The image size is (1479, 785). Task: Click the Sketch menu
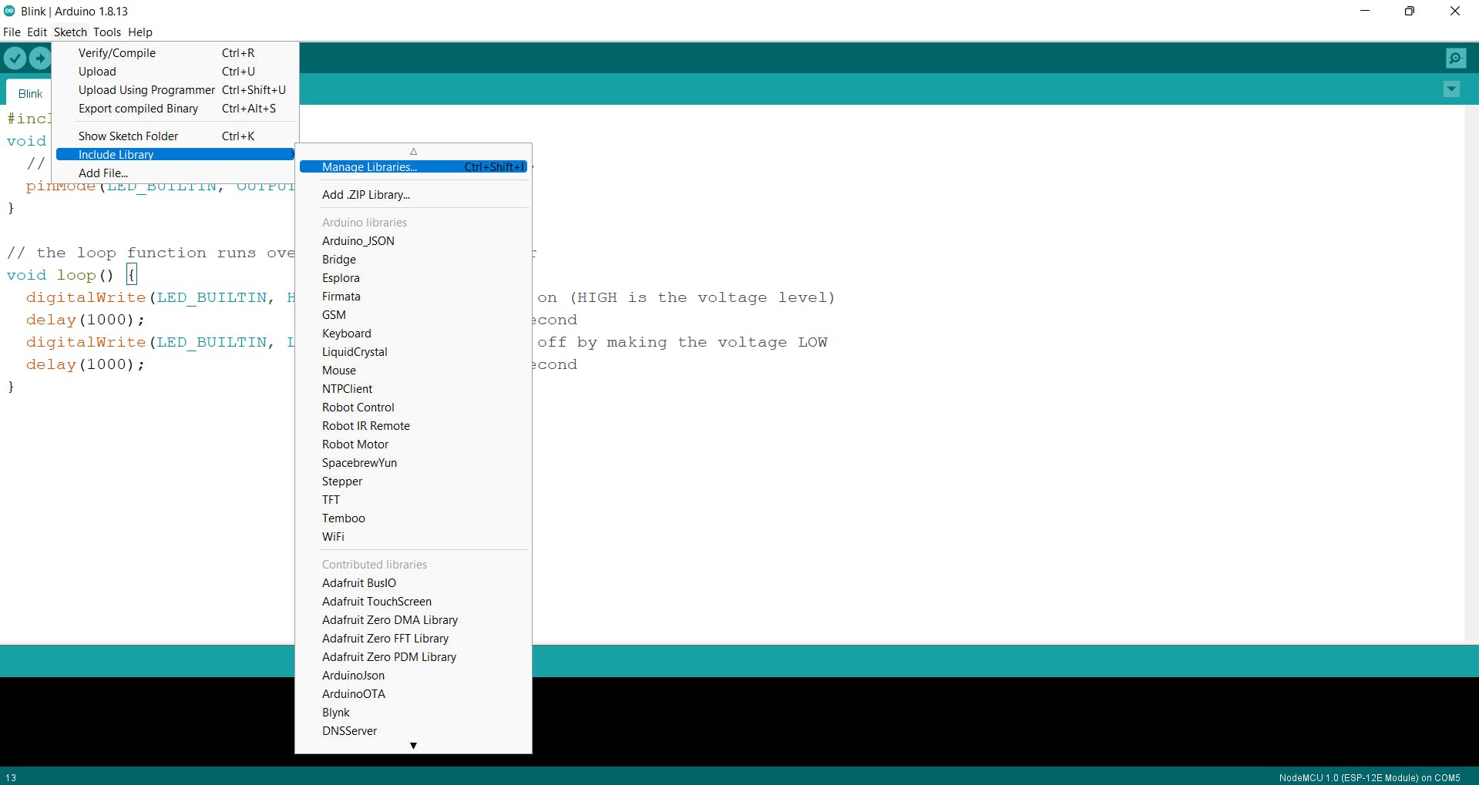(70, 32)
